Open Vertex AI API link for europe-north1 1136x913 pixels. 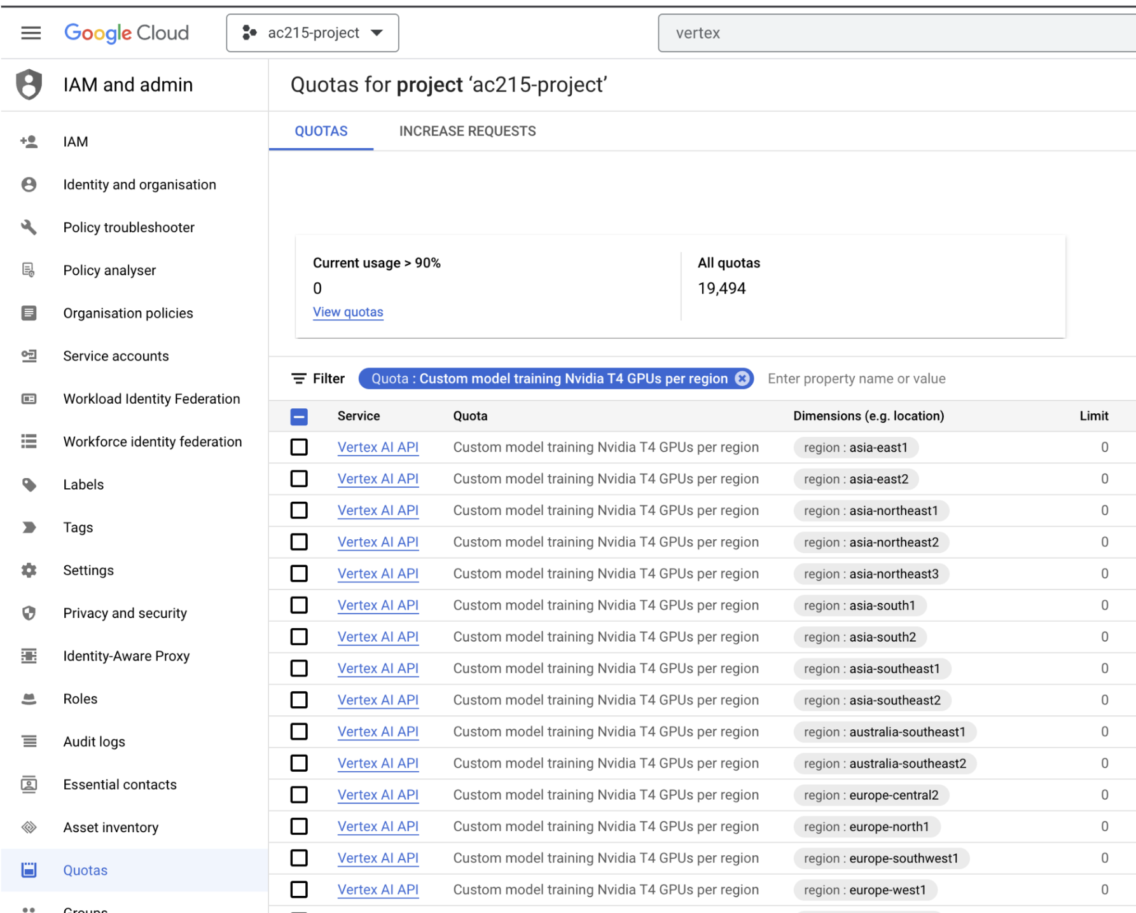tap(378, 827)
